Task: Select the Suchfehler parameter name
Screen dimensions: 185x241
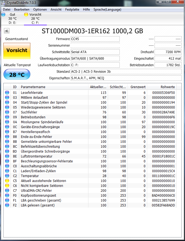Action: (x=29, y=112)
